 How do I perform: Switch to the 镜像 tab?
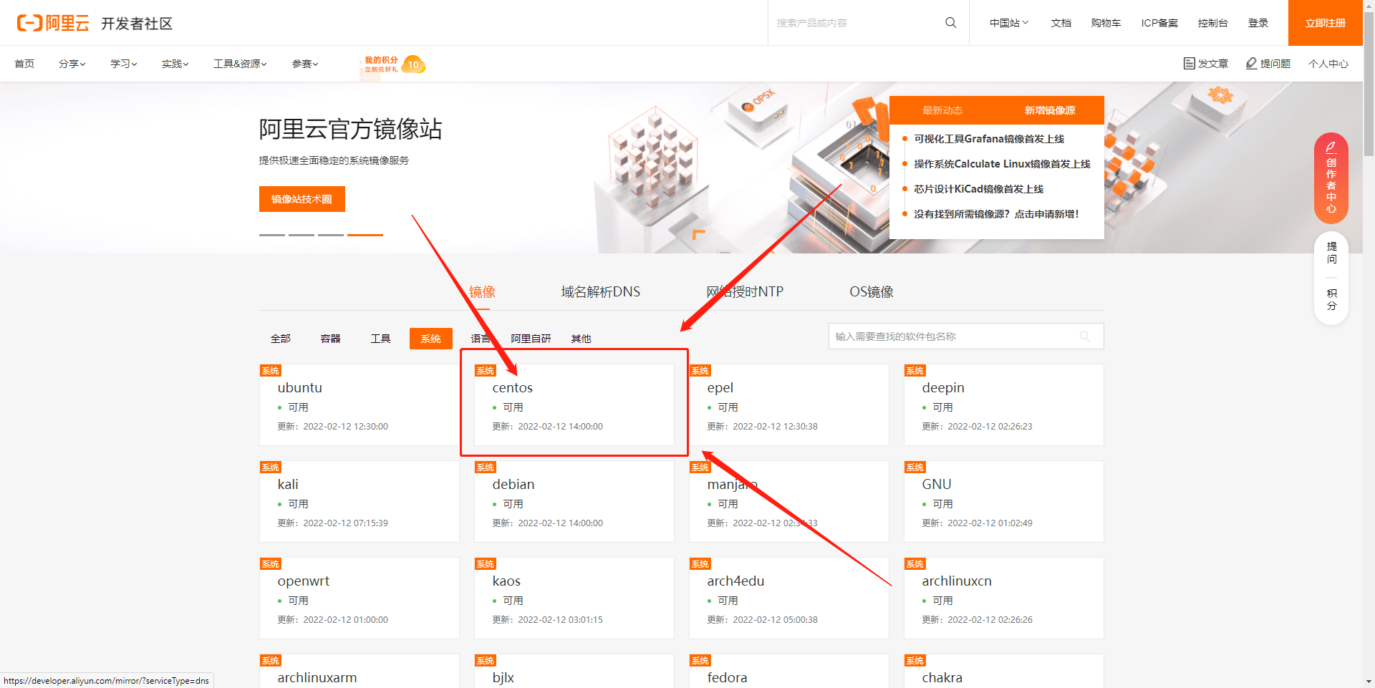pos(482,292)
